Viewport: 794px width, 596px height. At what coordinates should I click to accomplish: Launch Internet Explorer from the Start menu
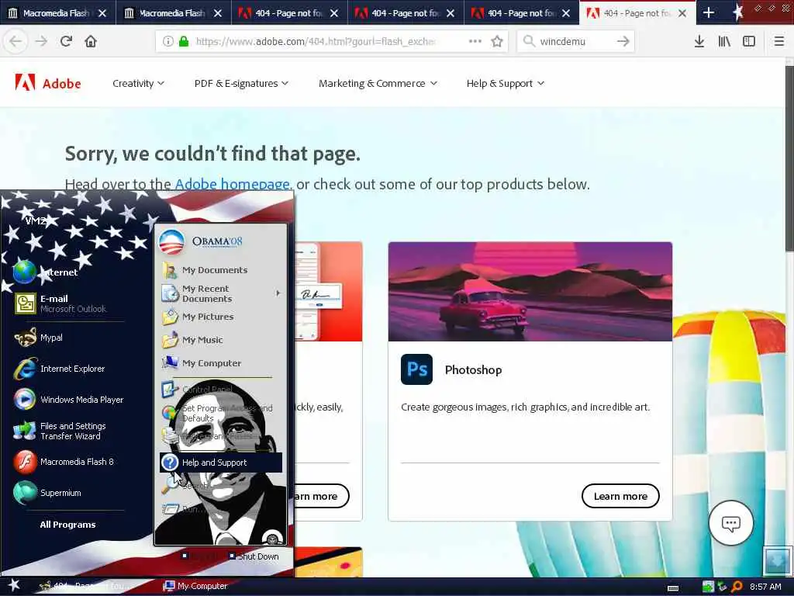click(x=60, y=369)
